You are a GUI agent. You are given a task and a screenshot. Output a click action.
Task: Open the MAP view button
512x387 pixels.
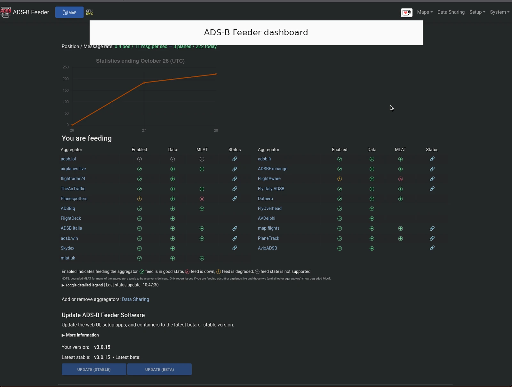click(x=69, y=12)
